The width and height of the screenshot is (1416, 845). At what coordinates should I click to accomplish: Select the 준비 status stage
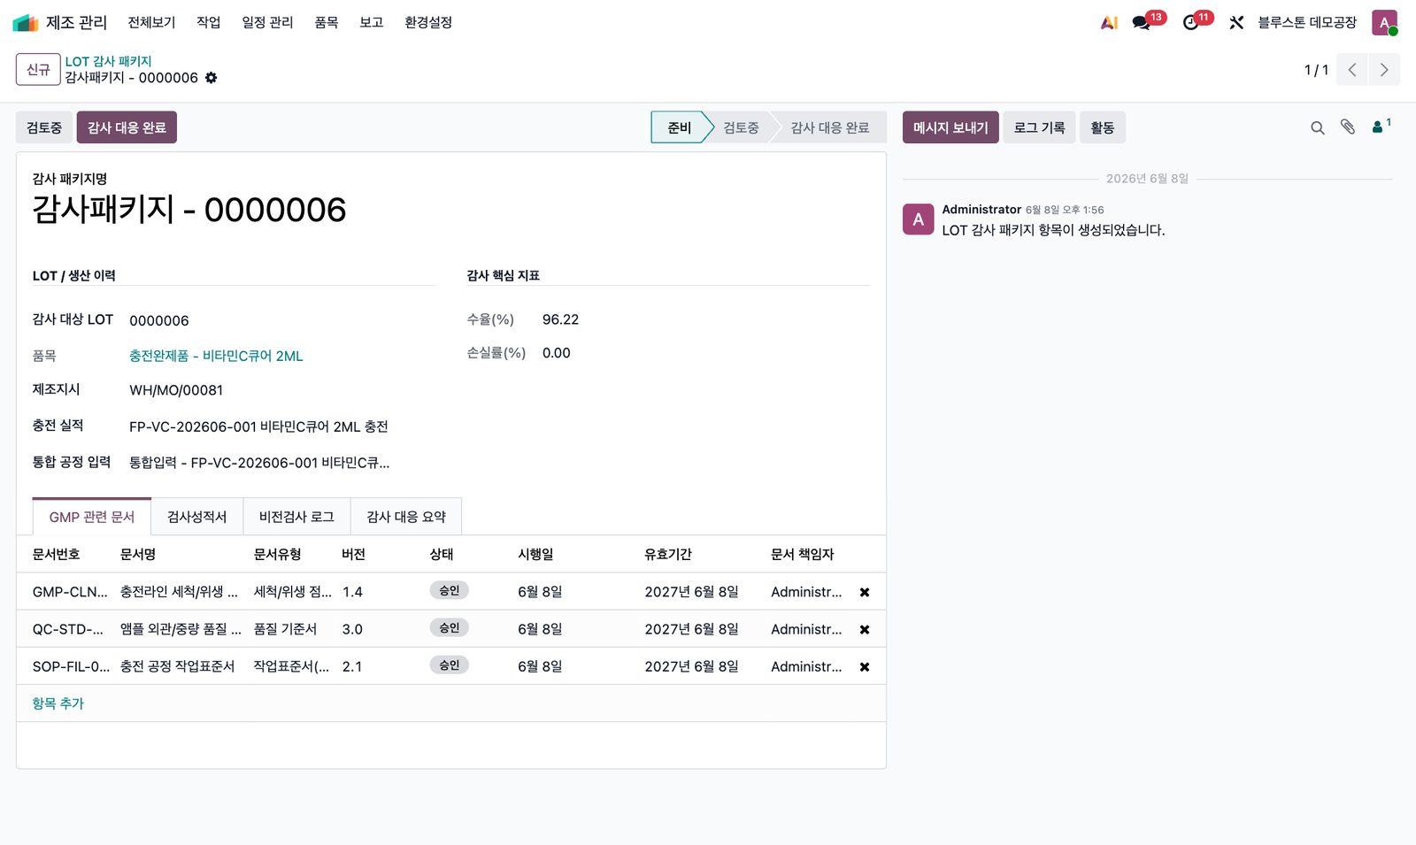pyautogui.click(x=679, y=127)
